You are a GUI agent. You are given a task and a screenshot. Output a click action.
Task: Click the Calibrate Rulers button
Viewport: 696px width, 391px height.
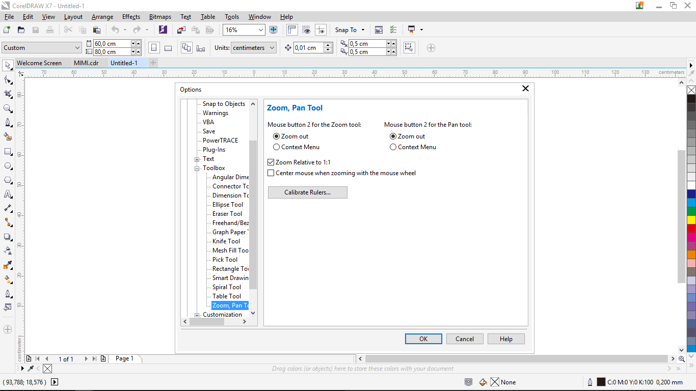[x=307, y=192]
